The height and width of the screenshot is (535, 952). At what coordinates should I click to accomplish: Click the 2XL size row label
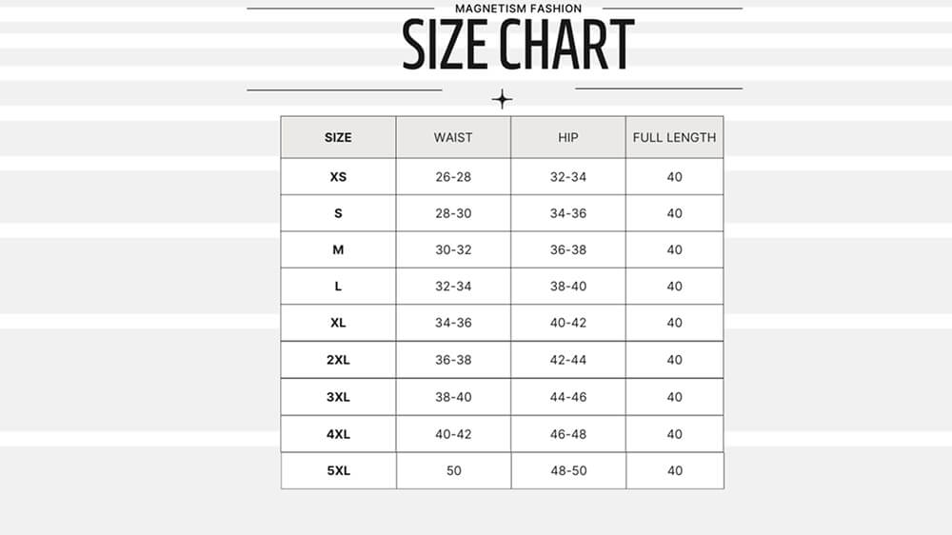tap(338, 360)
